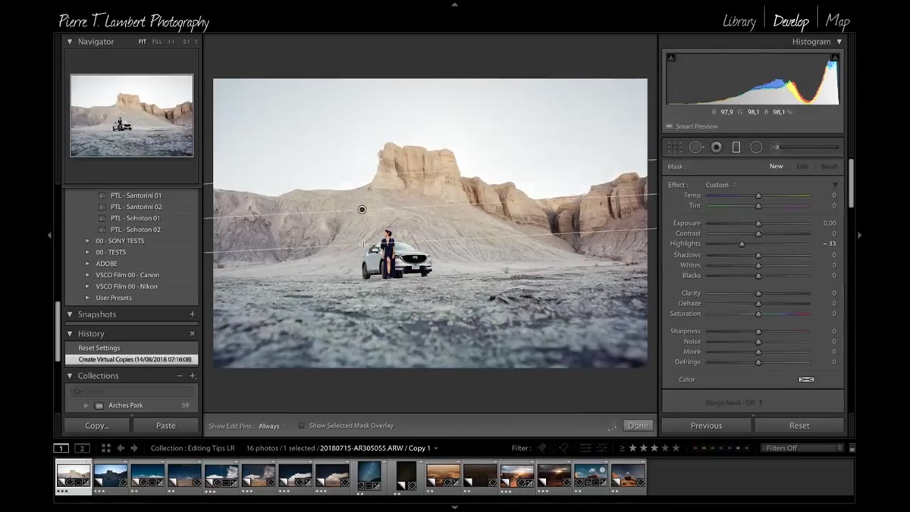Collapse the Histogram panel

click(839, 42)
